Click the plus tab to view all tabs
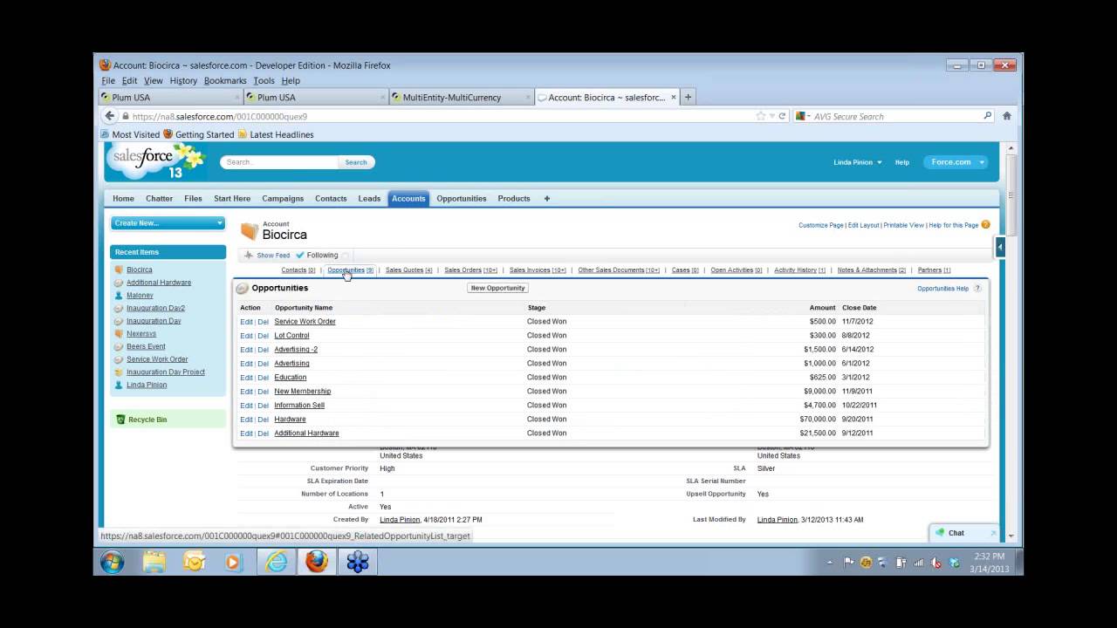This screenshot has height=628, width=1117. click(x=547, y=198)
